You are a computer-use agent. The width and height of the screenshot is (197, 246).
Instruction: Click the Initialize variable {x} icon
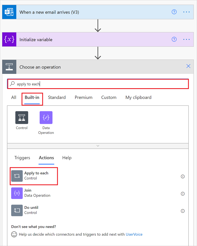9,39
